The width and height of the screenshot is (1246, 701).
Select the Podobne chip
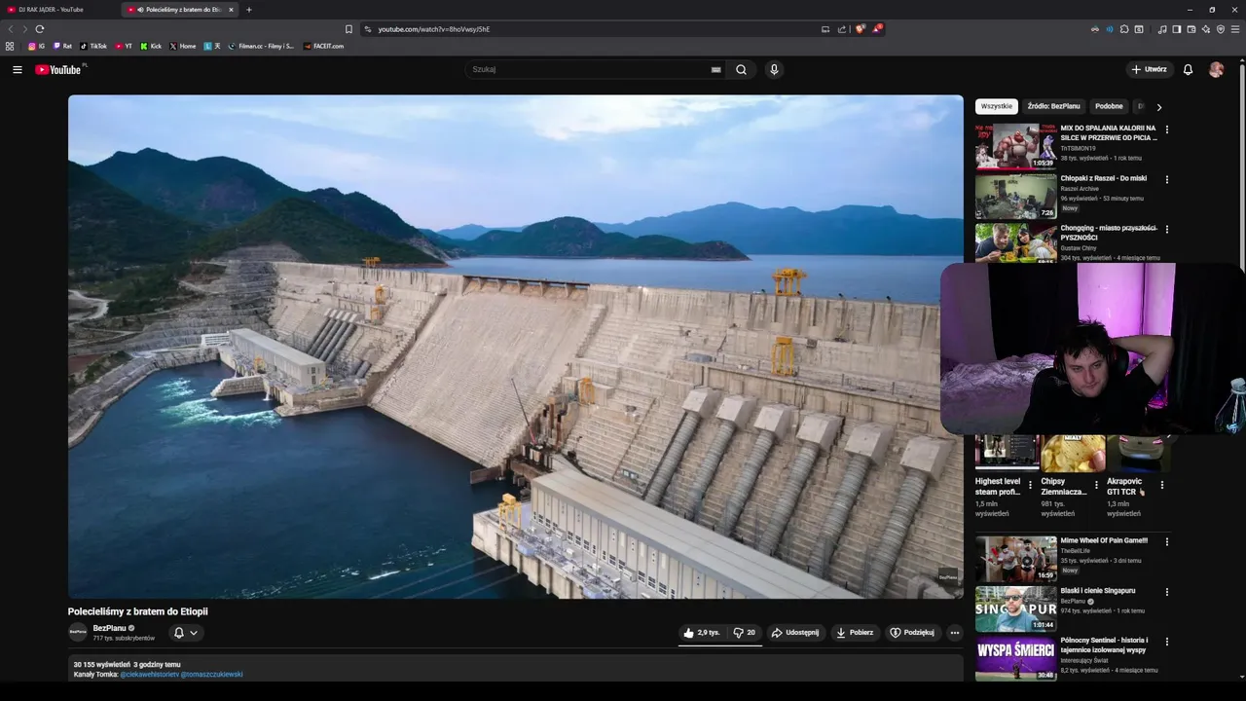tap(1109, 106)
